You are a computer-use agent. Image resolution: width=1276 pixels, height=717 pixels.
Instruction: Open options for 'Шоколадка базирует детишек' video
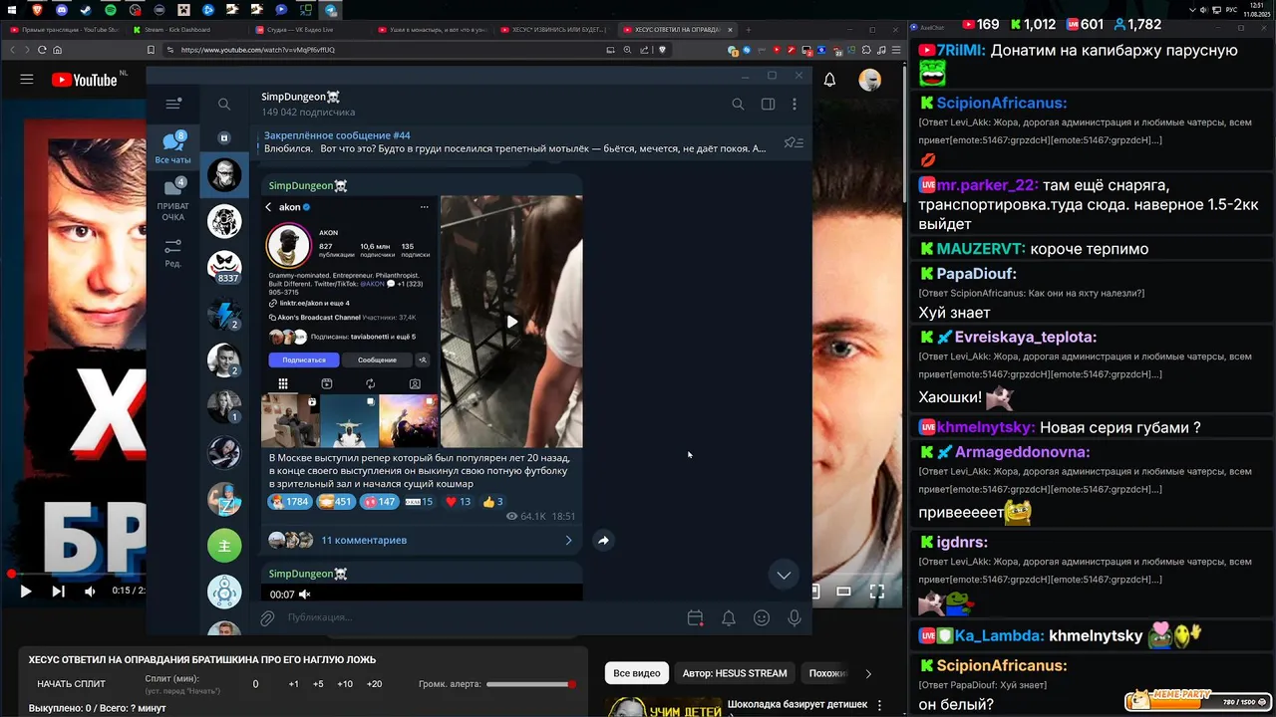[x=879, y=705]
